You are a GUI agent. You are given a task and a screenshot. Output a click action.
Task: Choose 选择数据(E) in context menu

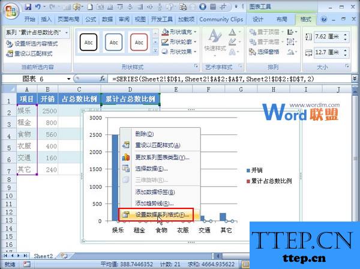[x=160, y=169]
